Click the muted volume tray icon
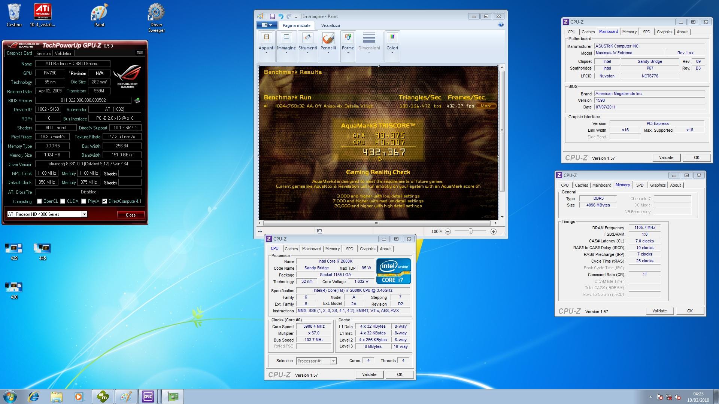 (677, 397)
